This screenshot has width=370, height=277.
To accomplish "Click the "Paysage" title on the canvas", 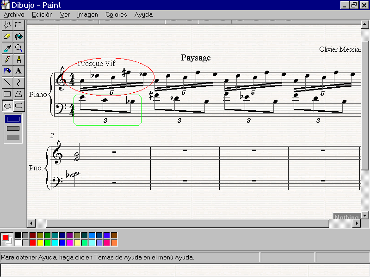I will click(x=196, y=58).
